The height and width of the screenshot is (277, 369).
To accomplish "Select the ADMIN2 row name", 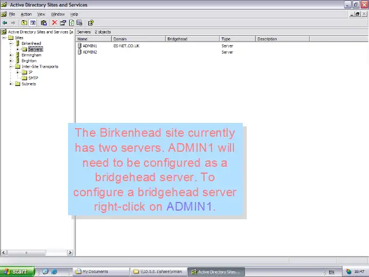I will pos(90,52).
